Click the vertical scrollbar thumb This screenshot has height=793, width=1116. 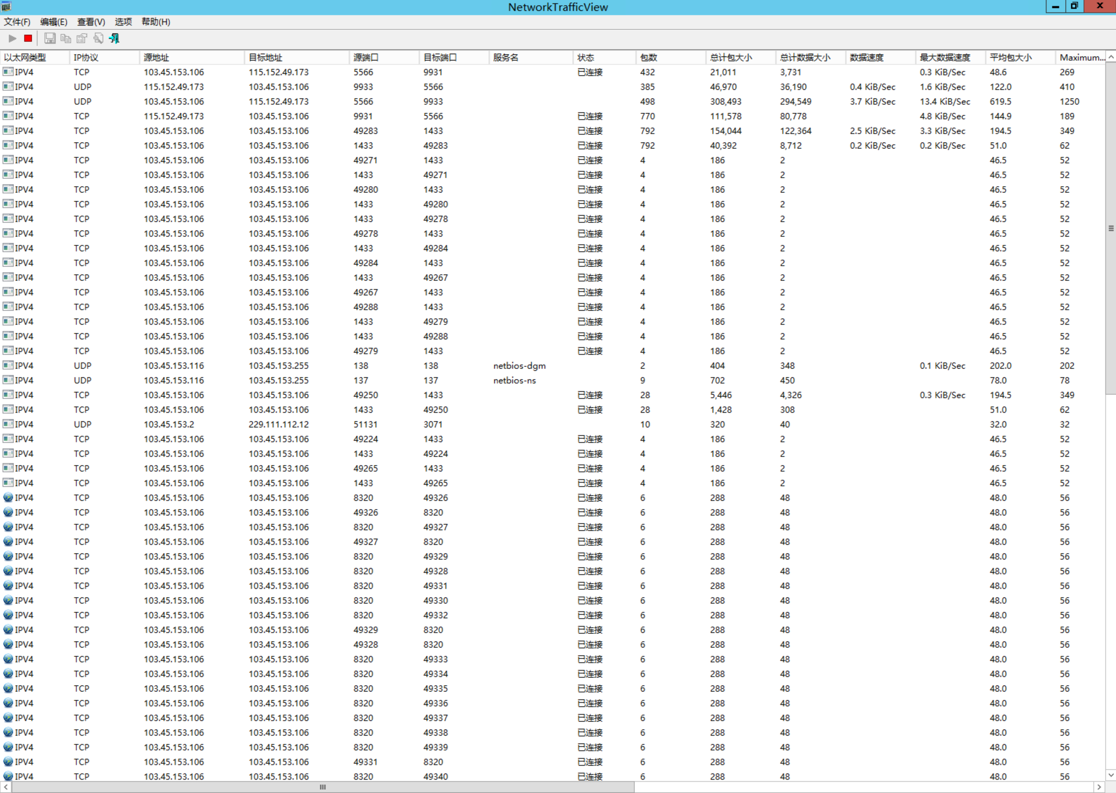pos(1110,228)
